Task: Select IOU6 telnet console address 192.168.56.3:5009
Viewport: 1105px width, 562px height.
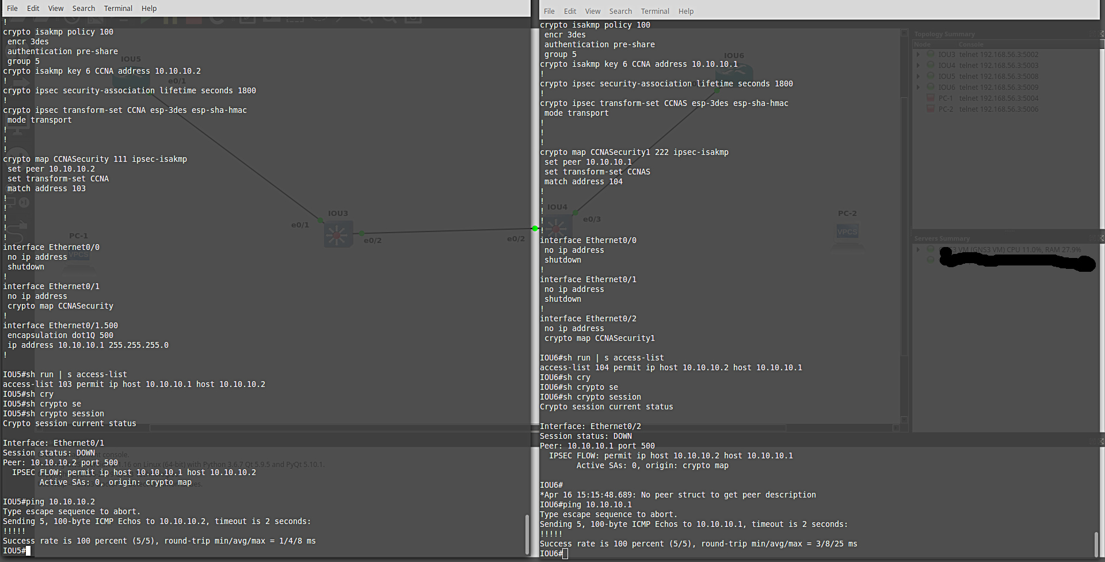Action: [x=999, y=88]
